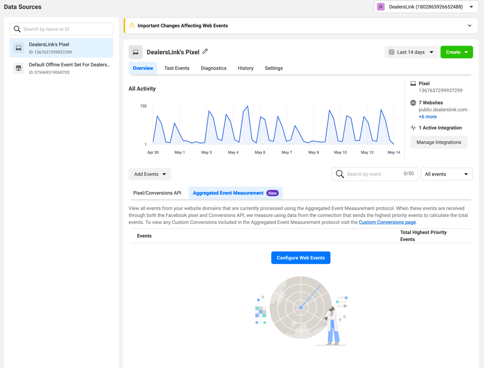
Task: Open the Diagnostics tab
Action: pos(213,68)
